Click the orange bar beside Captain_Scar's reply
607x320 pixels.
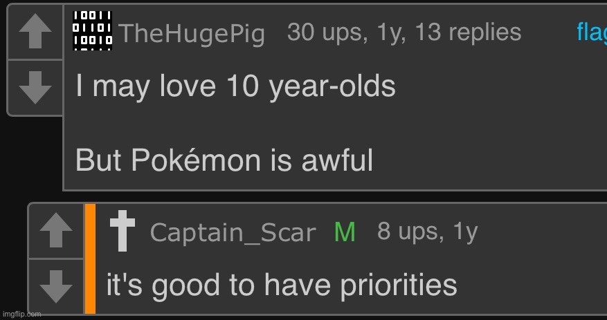click(x=90, y=258)
